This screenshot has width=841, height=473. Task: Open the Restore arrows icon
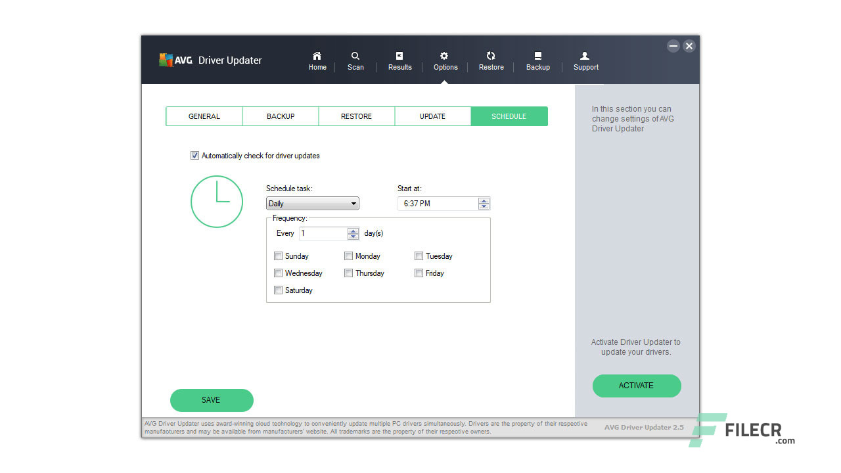(x=491, y=56)
